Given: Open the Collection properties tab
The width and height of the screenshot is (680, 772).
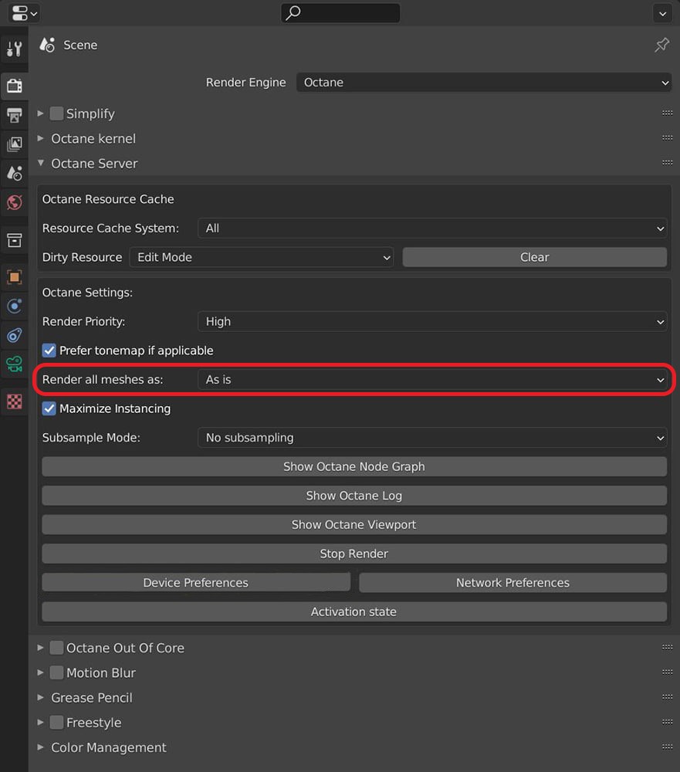Looking at the screenshot, I should coord(14,240).
